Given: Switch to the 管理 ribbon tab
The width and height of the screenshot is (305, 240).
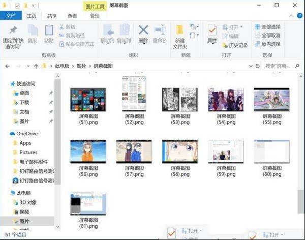Looking at the screenshot, I should pyautogui.click(x=95, y=16).
